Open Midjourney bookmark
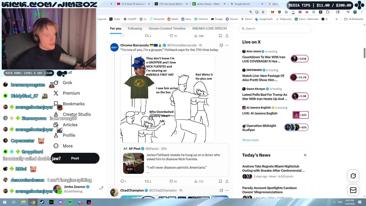 click(283, 19)
